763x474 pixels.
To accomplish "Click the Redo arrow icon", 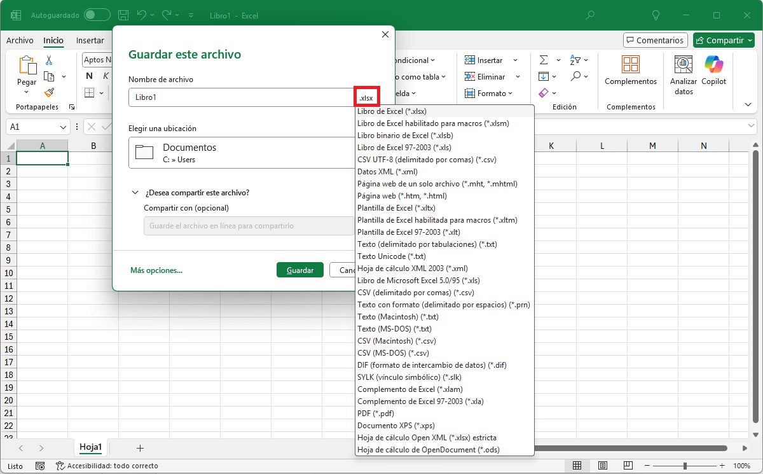I will (x=167, y=15).
